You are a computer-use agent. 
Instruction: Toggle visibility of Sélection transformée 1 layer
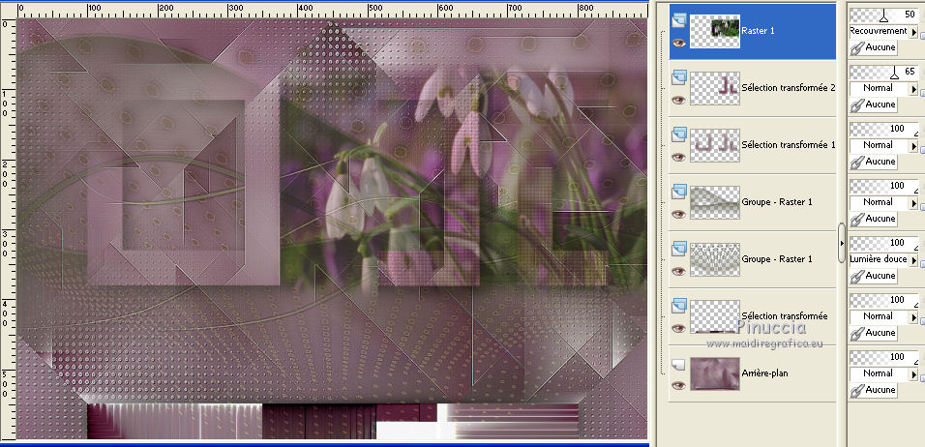(x=679, y=157)
